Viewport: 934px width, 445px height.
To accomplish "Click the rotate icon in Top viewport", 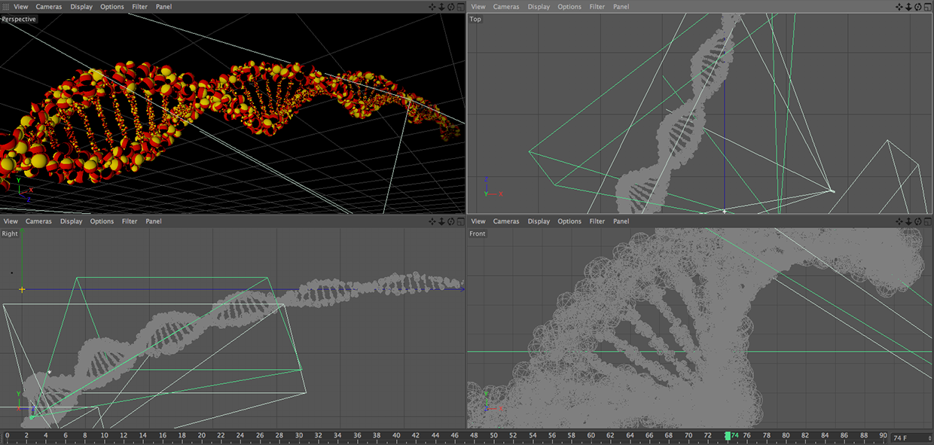I will (x=917, y=7).
